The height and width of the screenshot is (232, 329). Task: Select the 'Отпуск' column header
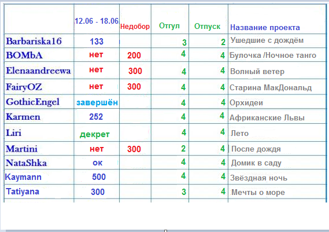pos(208,27)
